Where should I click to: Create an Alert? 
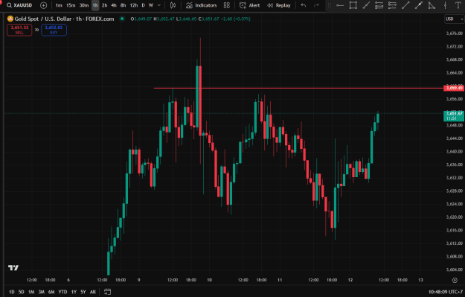(250, 5)
